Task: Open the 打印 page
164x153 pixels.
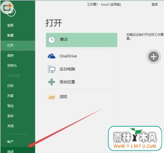Action: click(10, 85)
